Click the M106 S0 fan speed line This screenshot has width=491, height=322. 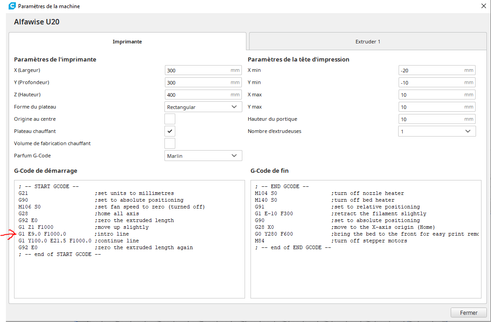tap(111, 207)
